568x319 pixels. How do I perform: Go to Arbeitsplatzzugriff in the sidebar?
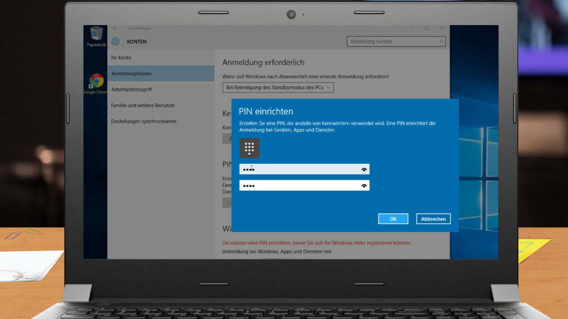click(131, 90)
